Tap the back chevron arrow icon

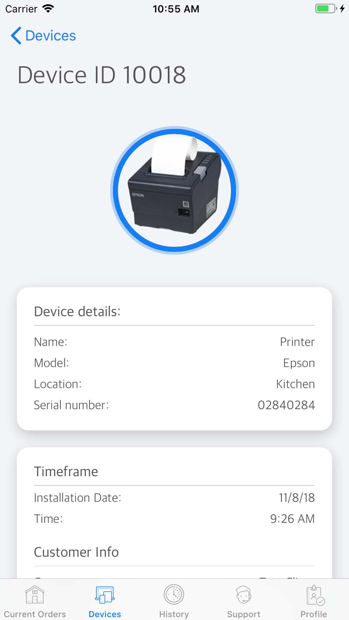[x=16, y=36]
